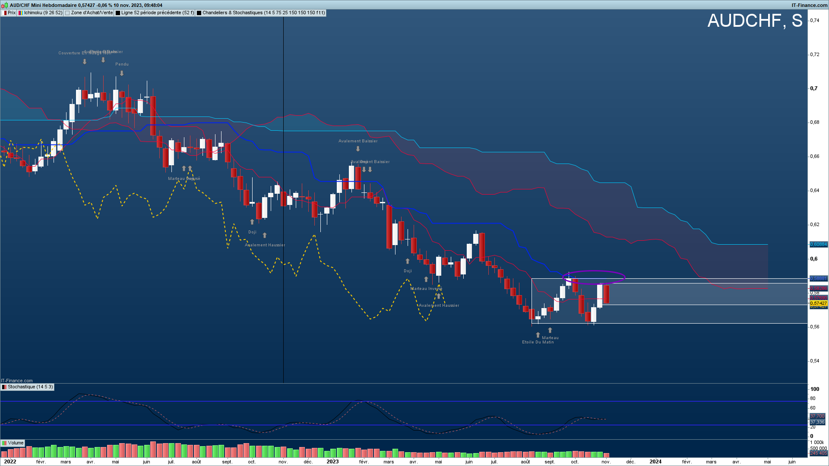Click the 0,60884 cyan price label
This screenshot has height=466, width=829.
(x=818, y=244)
